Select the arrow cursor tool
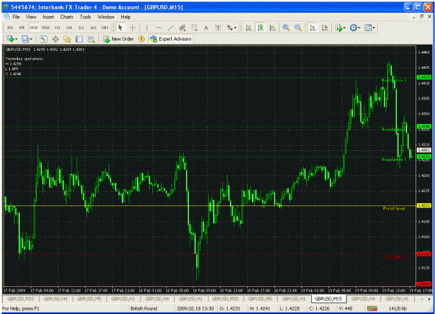Viewport: 435px width, 314px height. [x=120, y=28]
